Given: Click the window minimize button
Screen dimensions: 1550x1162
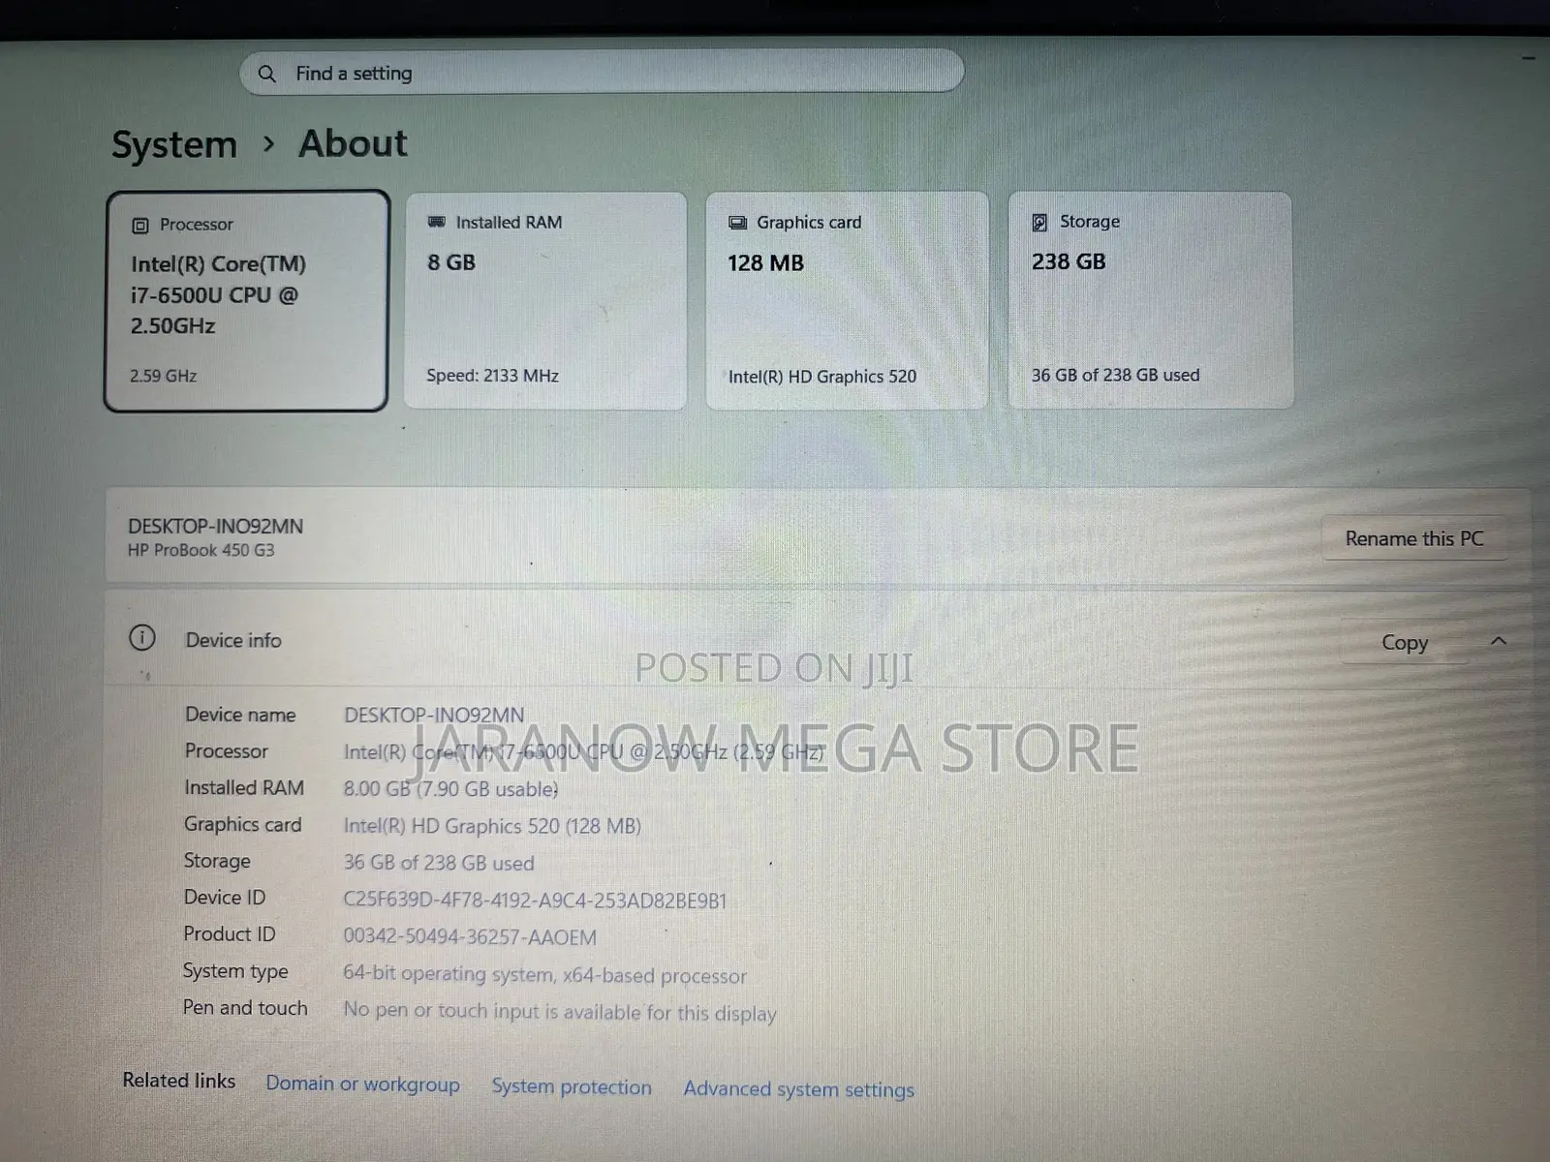Looking at the screenshot, I should (1529, 58).
